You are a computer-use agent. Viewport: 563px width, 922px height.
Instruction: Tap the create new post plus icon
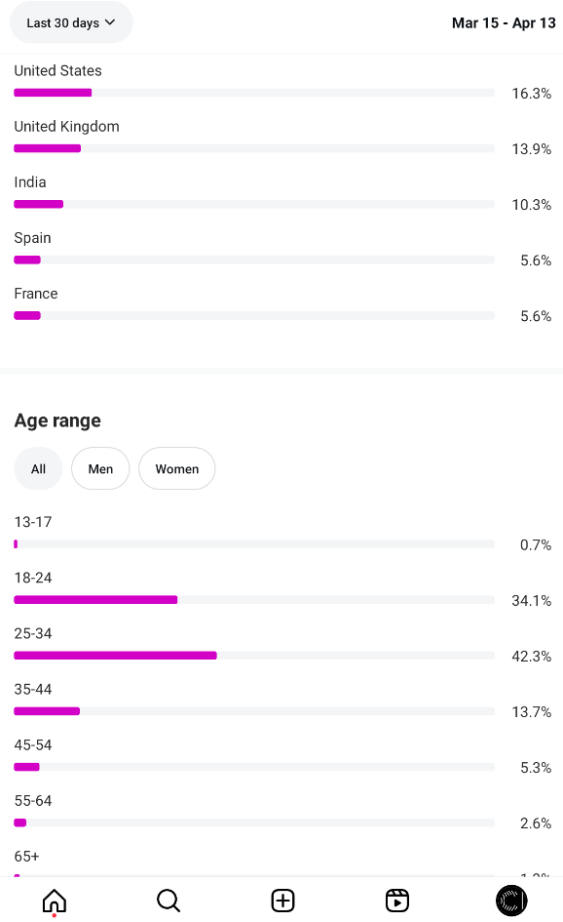283,901
